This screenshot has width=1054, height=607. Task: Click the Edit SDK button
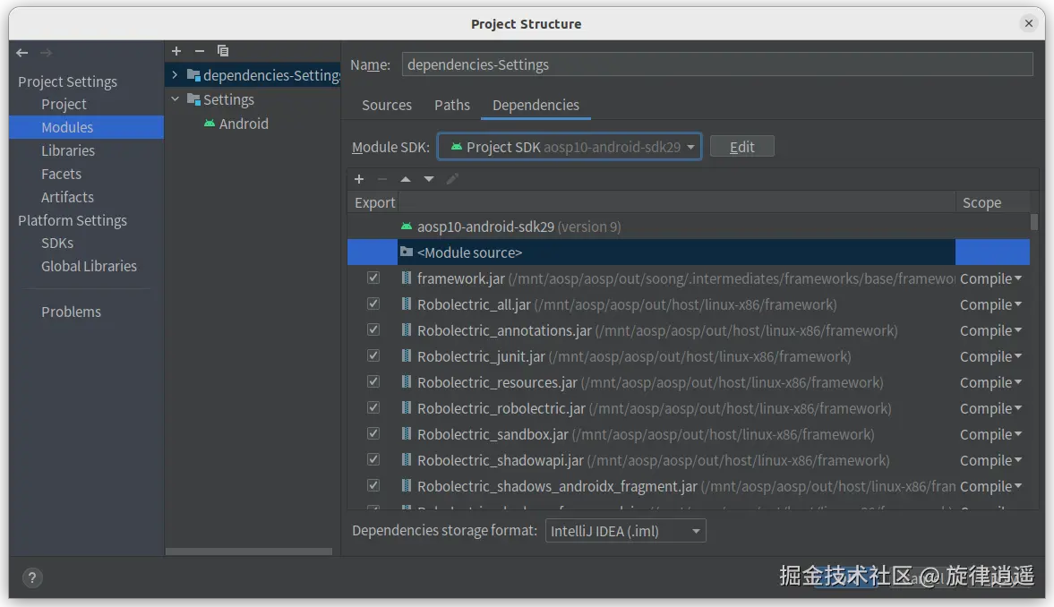741,147
